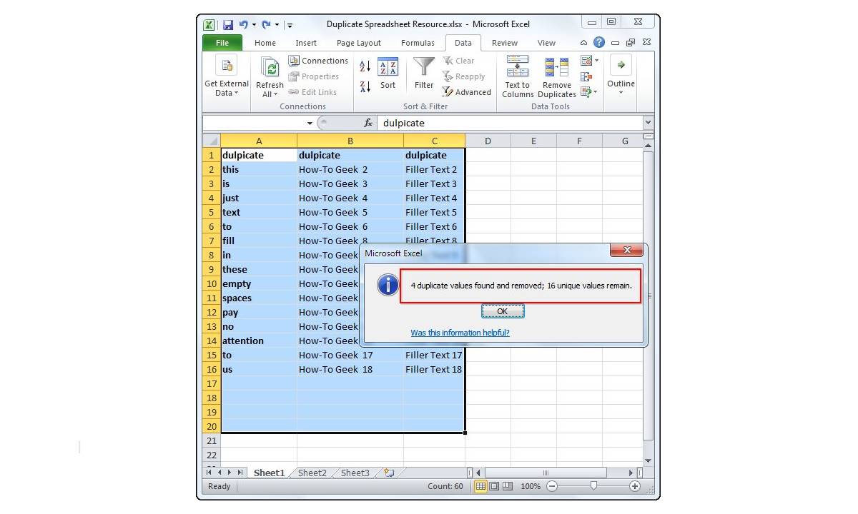Switch to Sheet2 worksheet tab

[x=312, y=473]
